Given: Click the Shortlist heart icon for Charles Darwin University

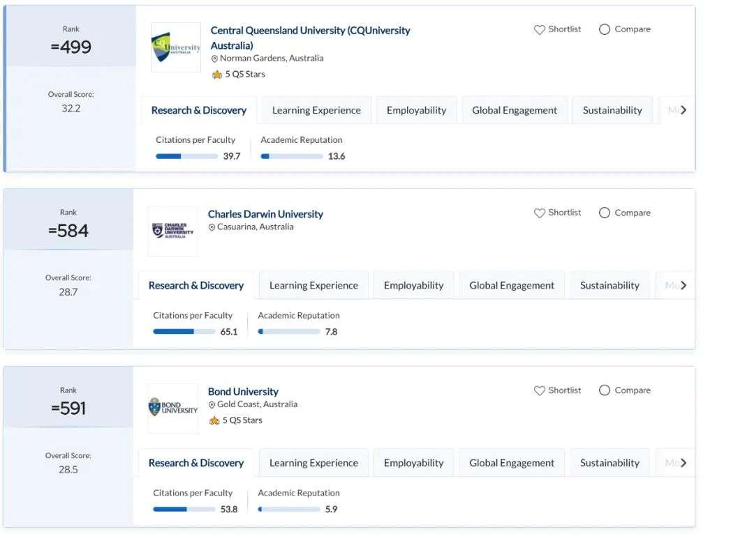Looking at the screenshot, I should [540, 213].
